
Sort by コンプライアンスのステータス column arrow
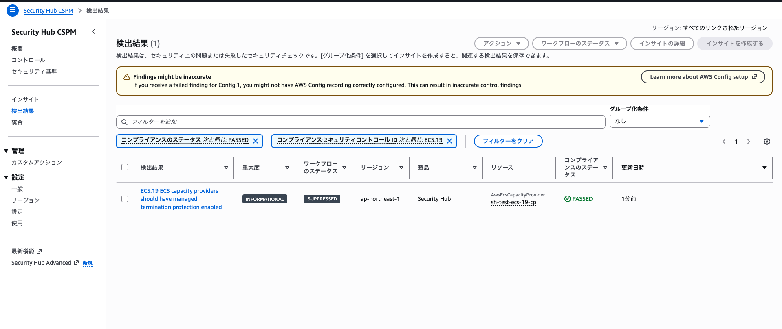[605, 168]
